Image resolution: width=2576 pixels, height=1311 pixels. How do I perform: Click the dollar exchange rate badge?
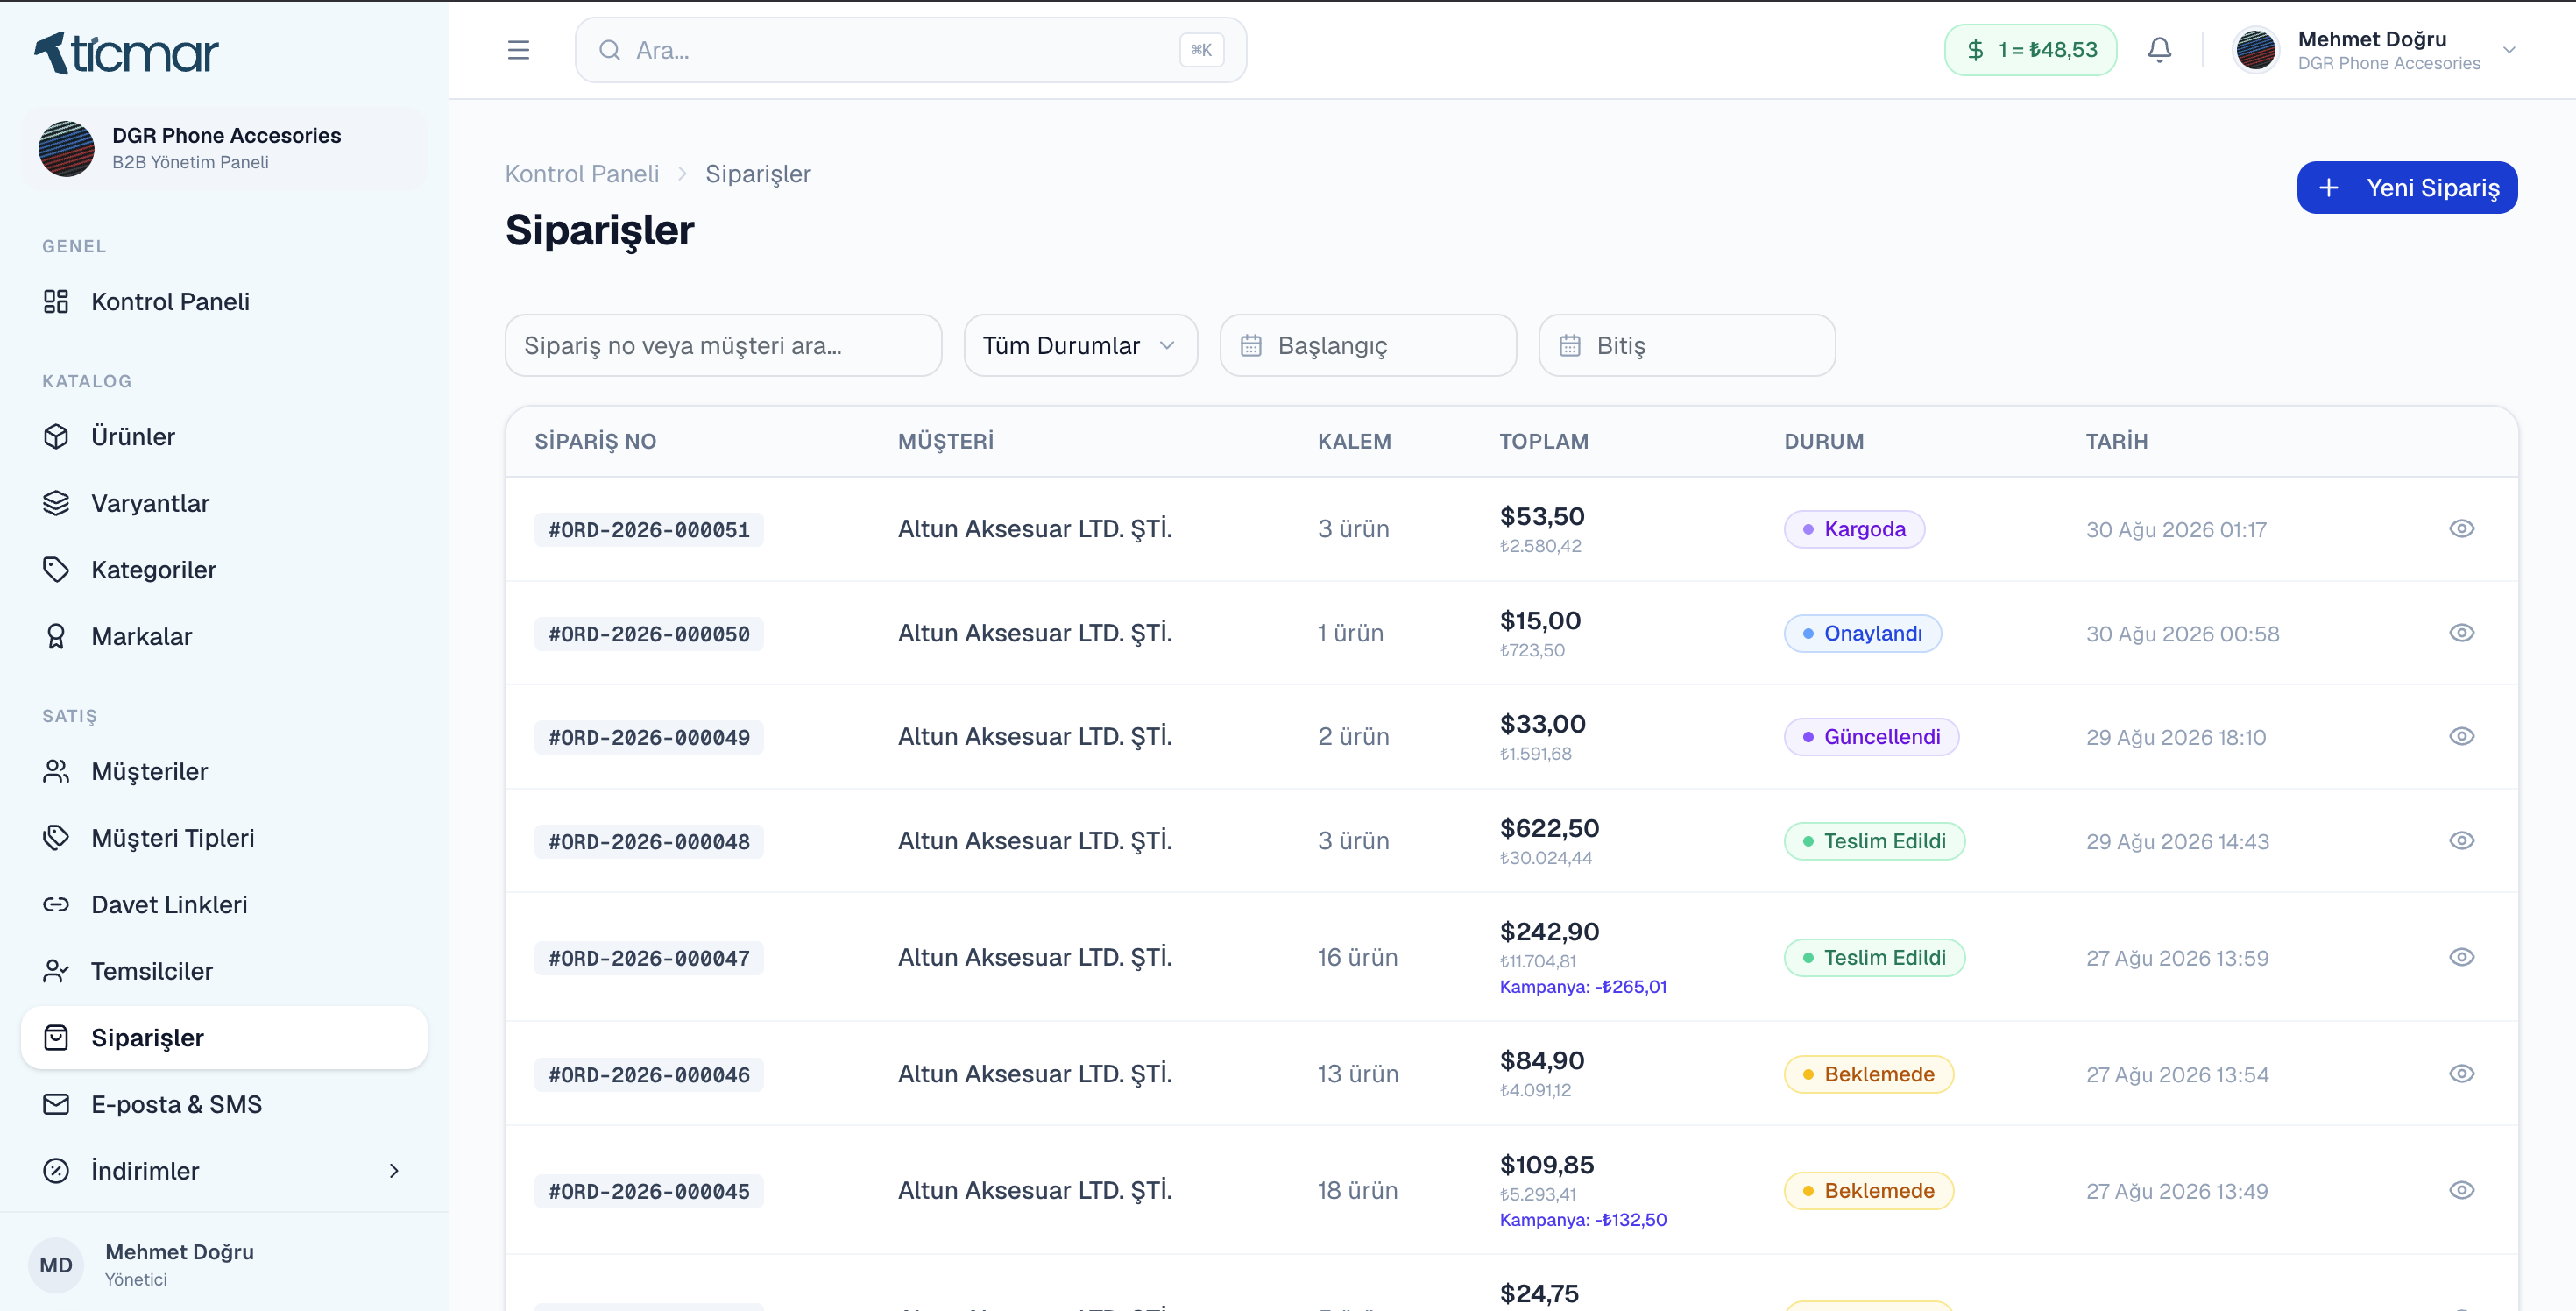[x=2030, y=50]
